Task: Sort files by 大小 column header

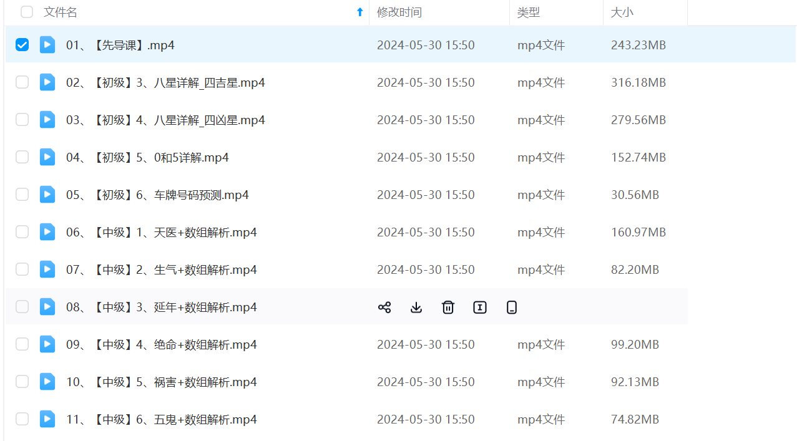Action: pos(622,12)
